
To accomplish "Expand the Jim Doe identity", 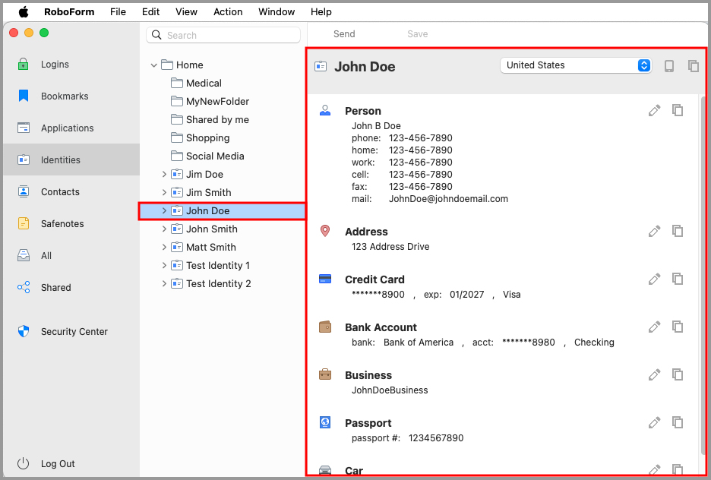I will [x=164, y=174].
